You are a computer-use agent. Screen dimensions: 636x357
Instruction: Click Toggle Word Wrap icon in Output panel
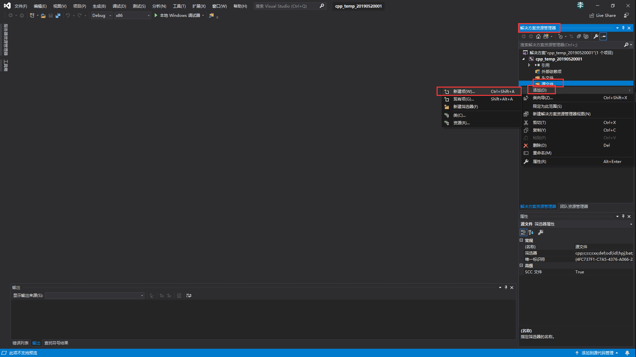tap(189, 296)
